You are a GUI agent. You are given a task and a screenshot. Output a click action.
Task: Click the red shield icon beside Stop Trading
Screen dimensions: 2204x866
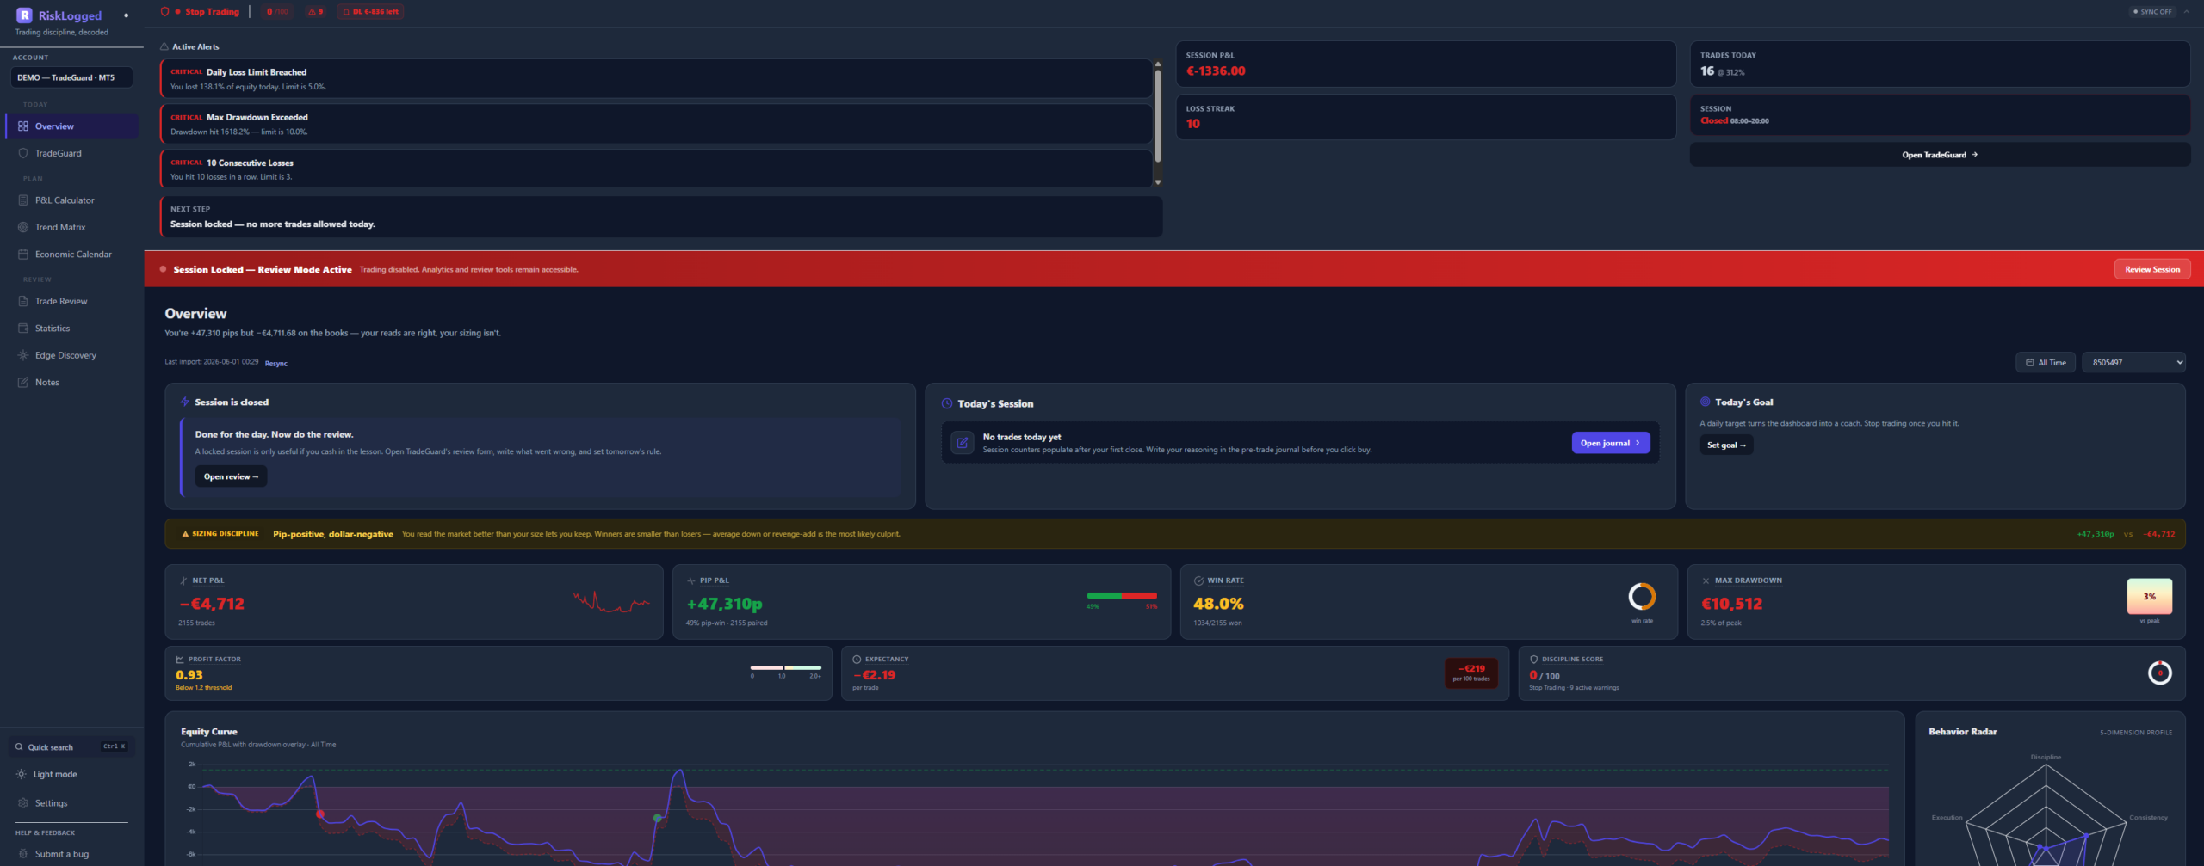click(164, 12)
